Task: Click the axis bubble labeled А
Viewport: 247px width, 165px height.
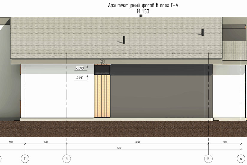Action: tap(241, 158)
